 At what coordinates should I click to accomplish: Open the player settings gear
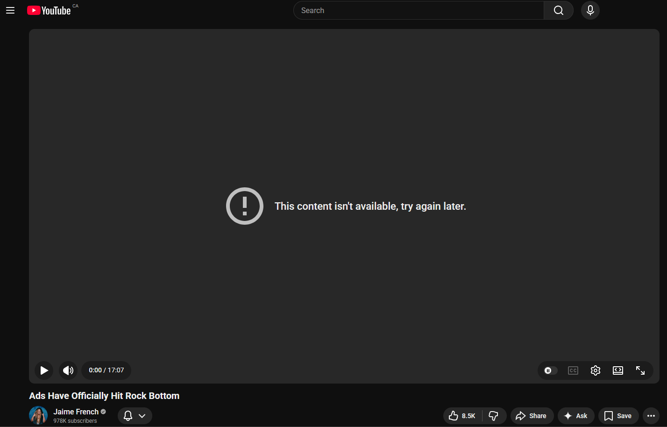click(596, 370)
